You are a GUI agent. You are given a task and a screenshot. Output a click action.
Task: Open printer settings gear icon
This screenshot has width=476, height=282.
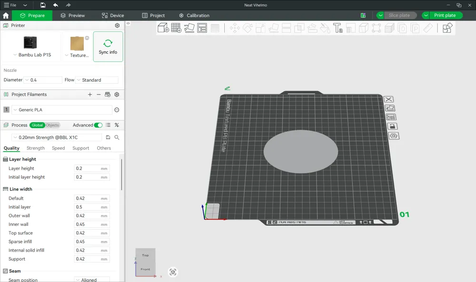point(117,26)
